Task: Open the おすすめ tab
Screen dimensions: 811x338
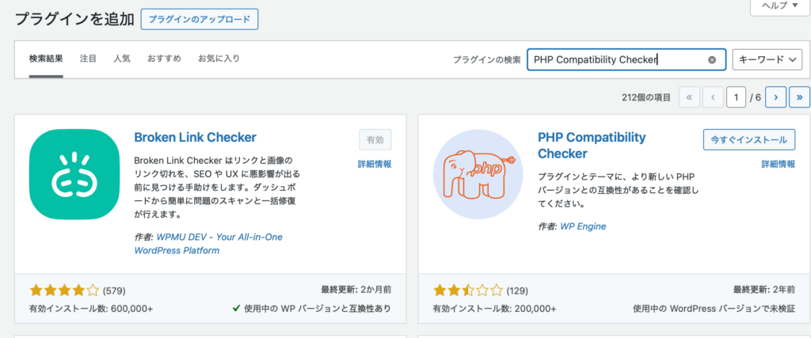Action: click(164, 59)
